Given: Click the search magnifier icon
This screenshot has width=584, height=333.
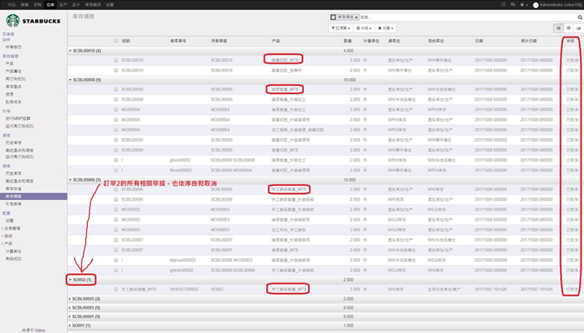Looking at the screenshot, I should click(580, 17).
